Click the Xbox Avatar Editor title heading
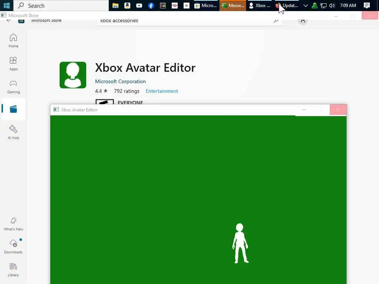 point(145,68)
